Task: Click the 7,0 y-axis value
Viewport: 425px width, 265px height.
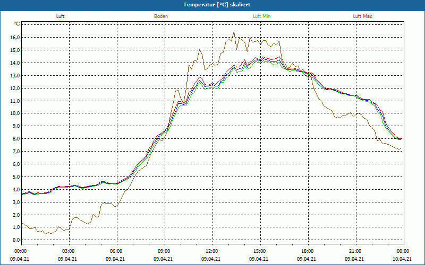Action: point(16,152)
